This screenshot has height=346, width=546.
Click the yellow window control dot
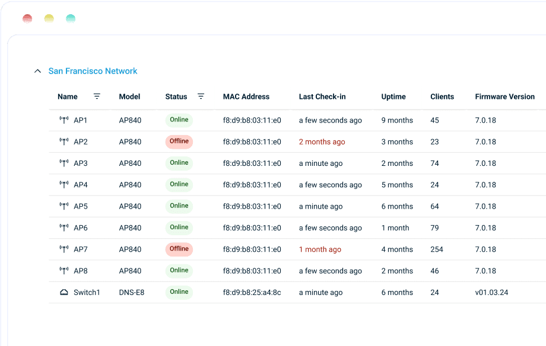coord(49,18)
